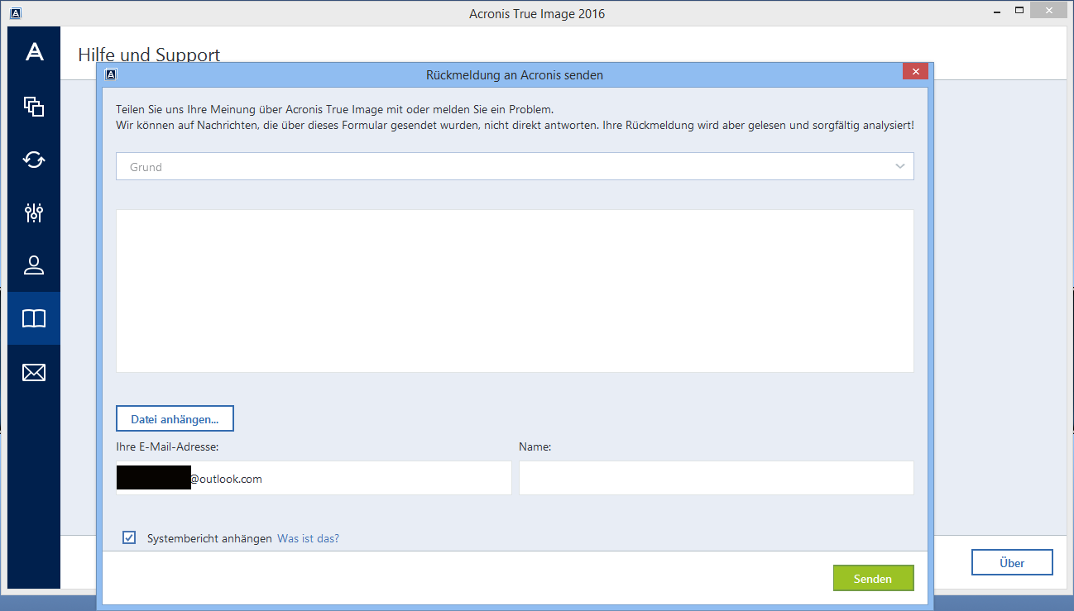Click the envelope feedback icon in the sidebar

[34, 373]
